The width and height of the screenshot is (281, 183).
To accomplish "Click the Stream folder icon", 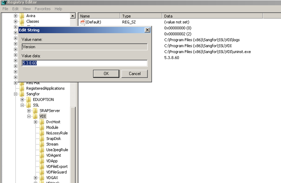I will 42,144.
